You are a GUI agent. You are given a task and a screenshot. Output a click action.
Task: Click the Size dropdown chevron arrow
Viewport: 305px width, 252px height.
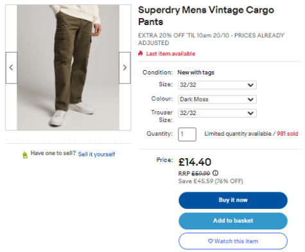(250, 85)
